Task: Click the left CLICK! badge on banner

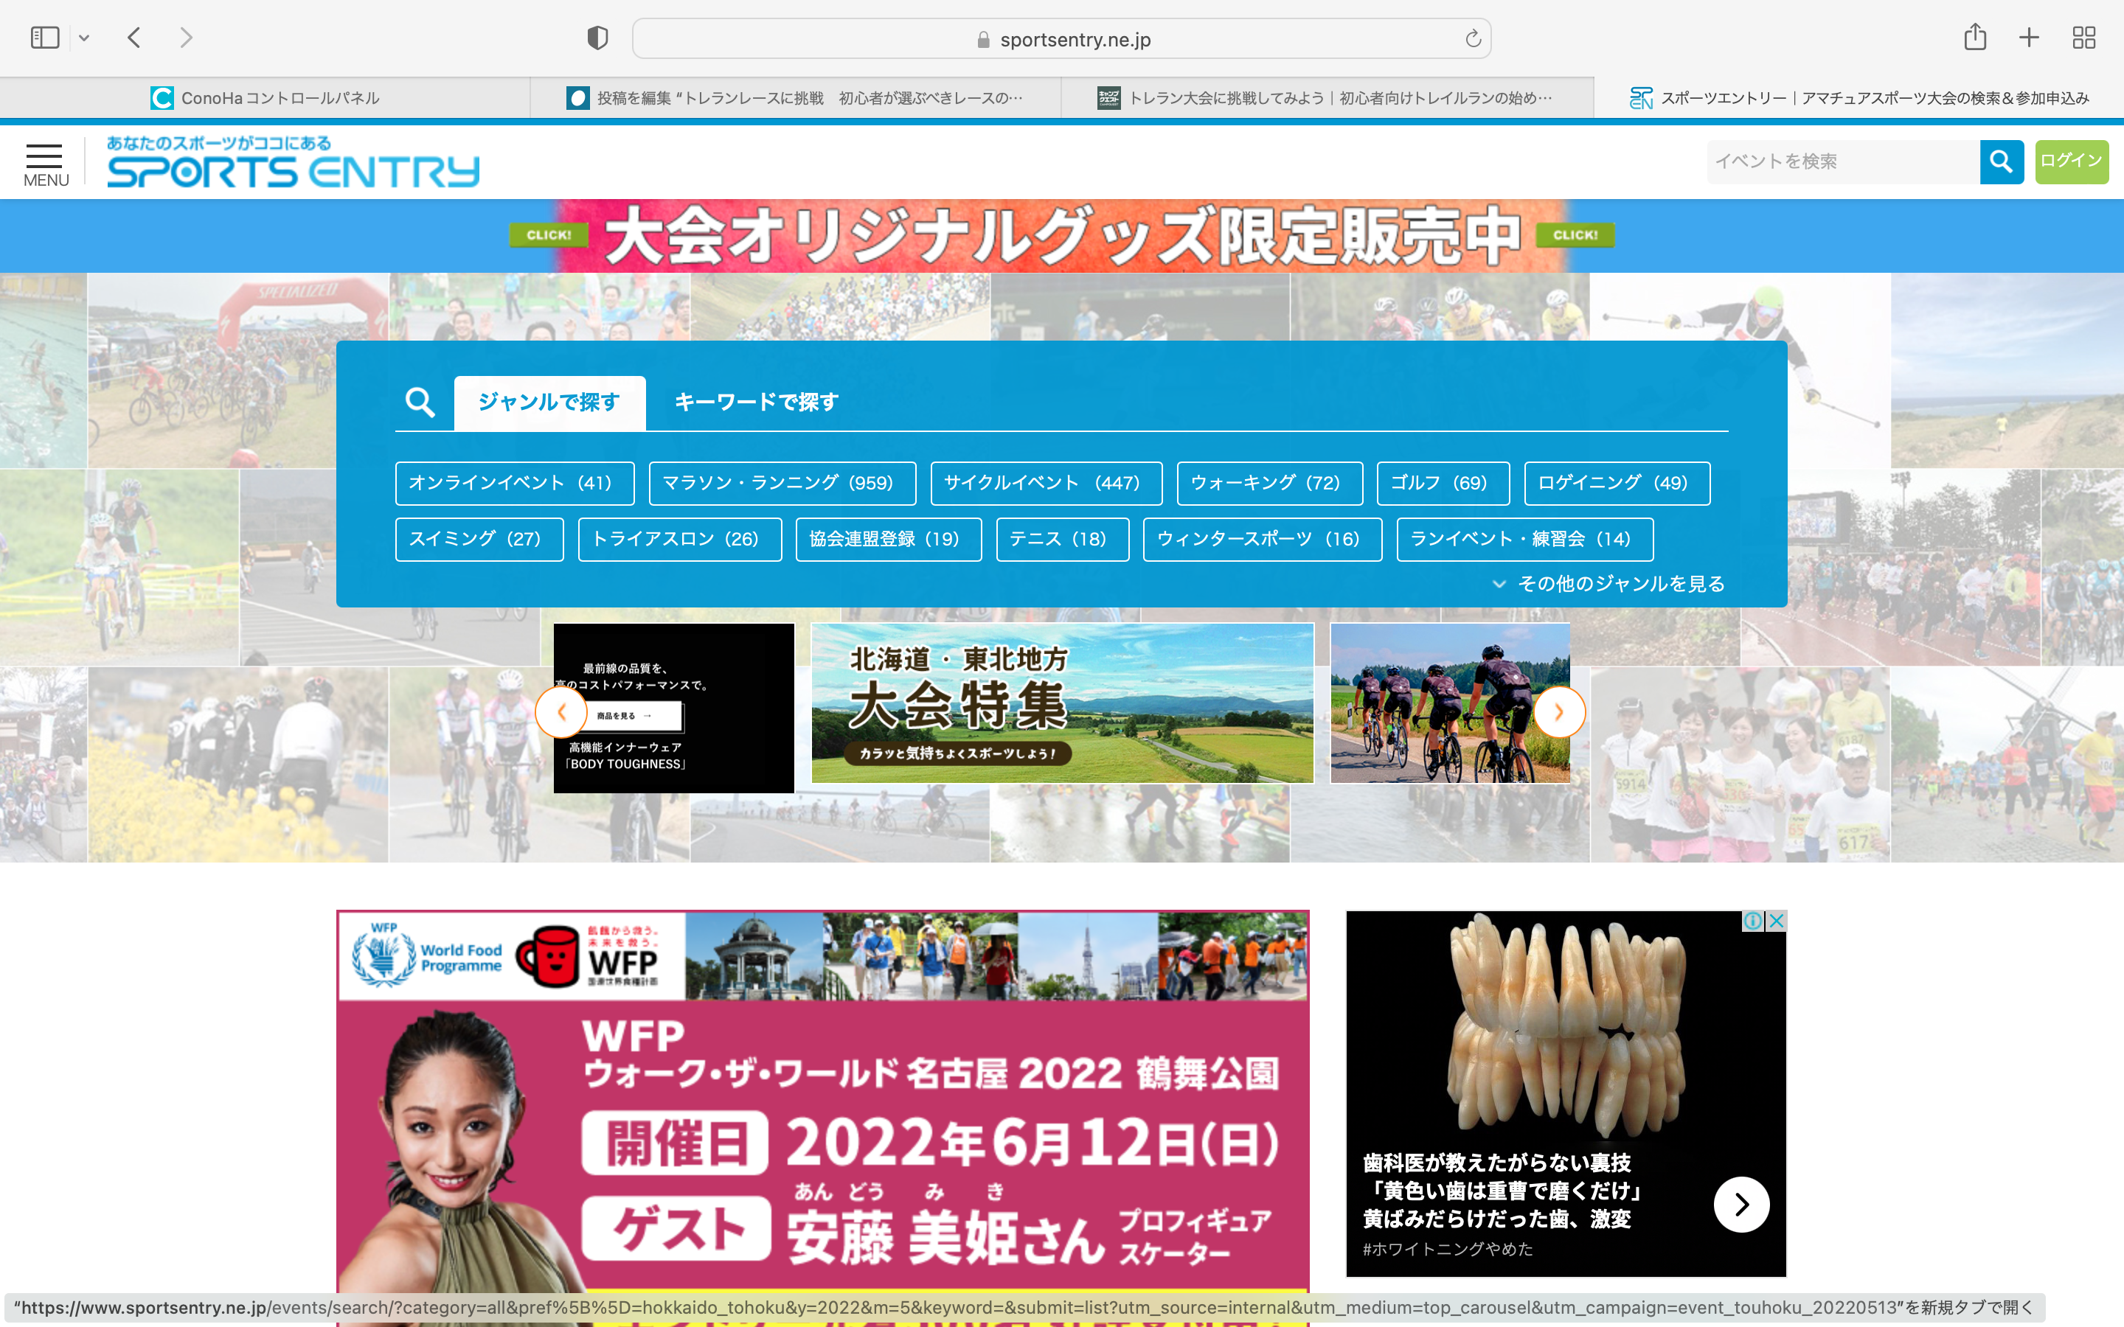Action: point(549,234)
